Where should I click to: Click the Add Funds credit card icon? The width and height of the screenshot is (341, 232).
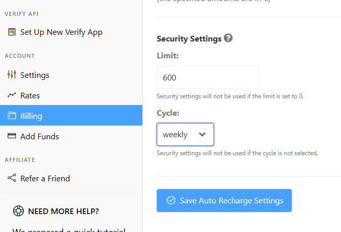(x=12, y=136)
